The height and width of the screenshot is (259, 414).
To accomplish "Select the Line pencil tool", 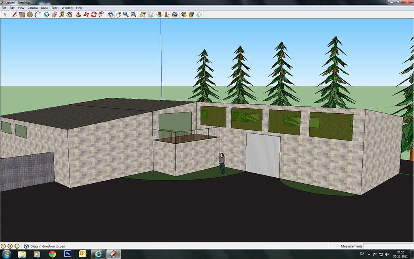I will click(x=14, y=15).
